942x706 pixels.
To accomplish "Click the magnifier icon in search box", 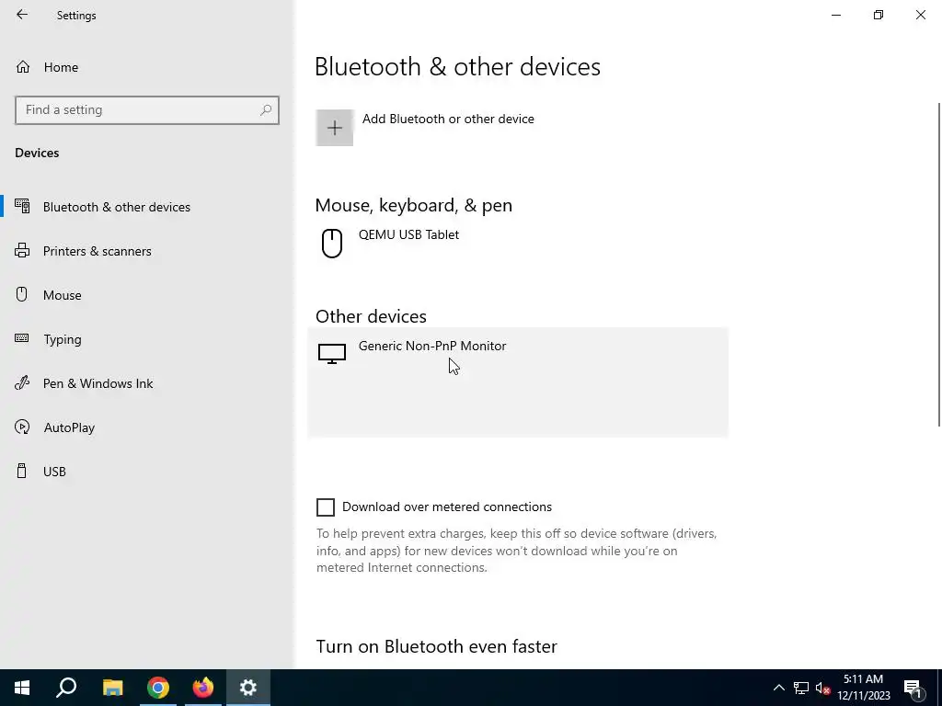I will [266, 110].
